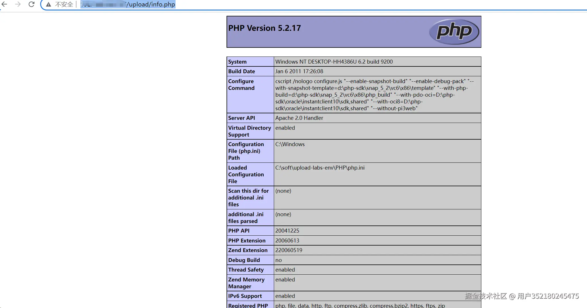Viewport: 587px width, 308px height.
Task: Click the Windows NT DESKTOP-HH4386U value
Action: click(334, 62)
